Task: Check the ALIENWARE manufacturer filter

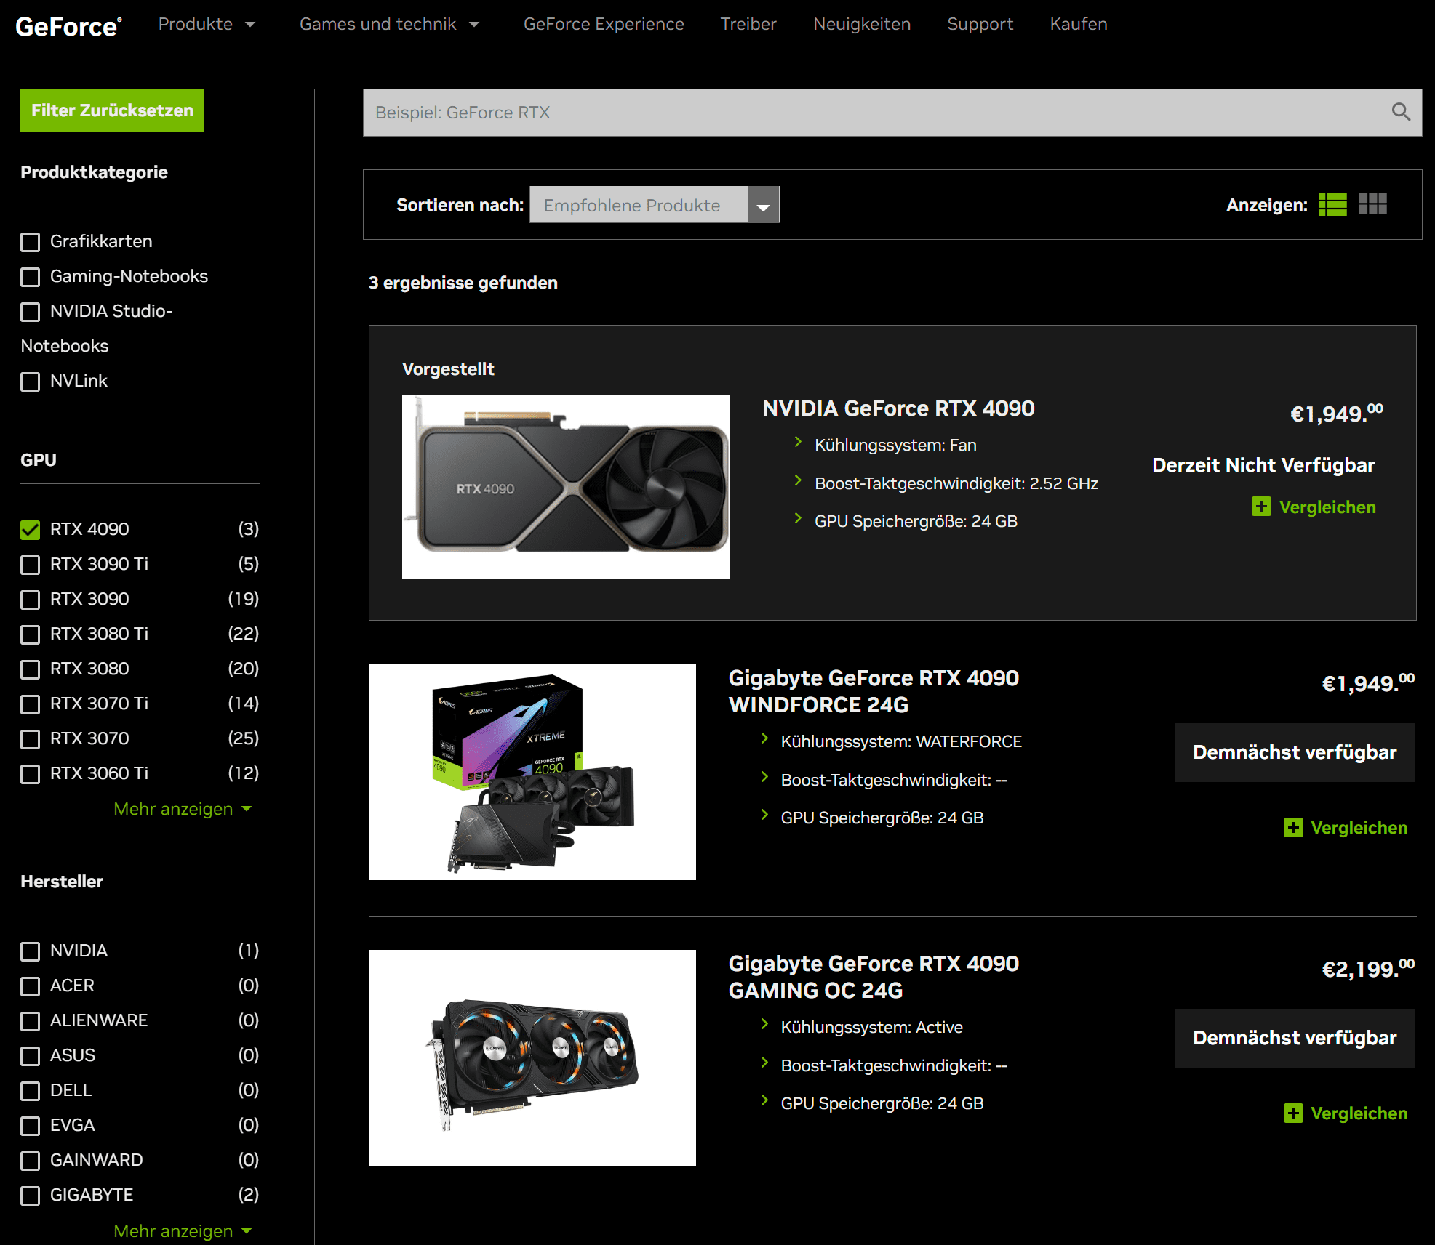Action: 30,1021
